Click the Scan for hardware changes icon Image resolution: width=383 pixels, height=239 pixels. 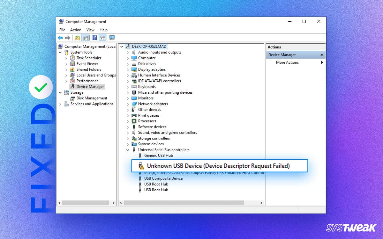pyautogui.click(x=112, y=38)
